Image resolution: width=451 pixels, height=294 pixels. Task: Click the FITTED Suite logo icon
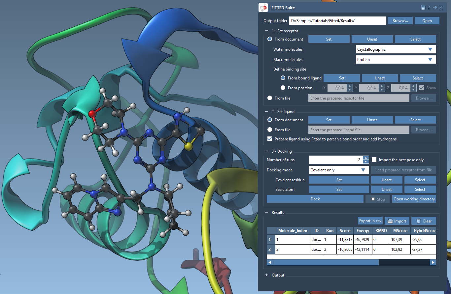263,8
